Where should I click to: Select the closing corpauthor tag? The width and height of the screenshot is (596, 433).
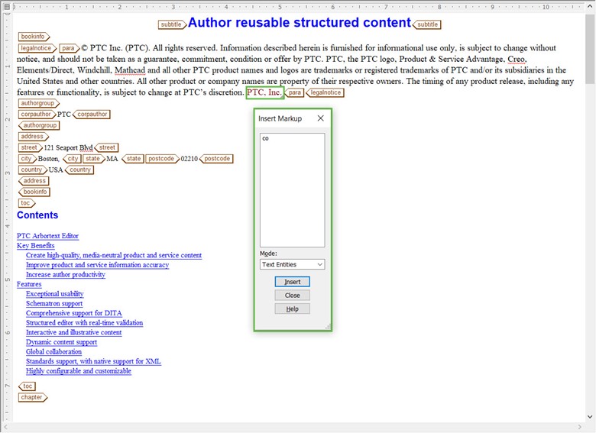(91, 115)
